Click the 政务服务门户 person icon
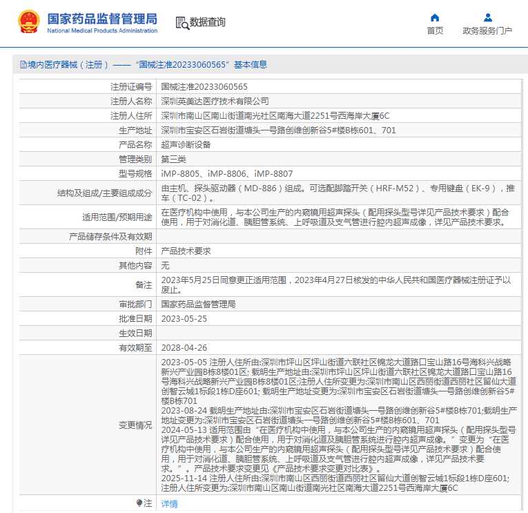The image size is (528, 513). [x=487, y=18]
